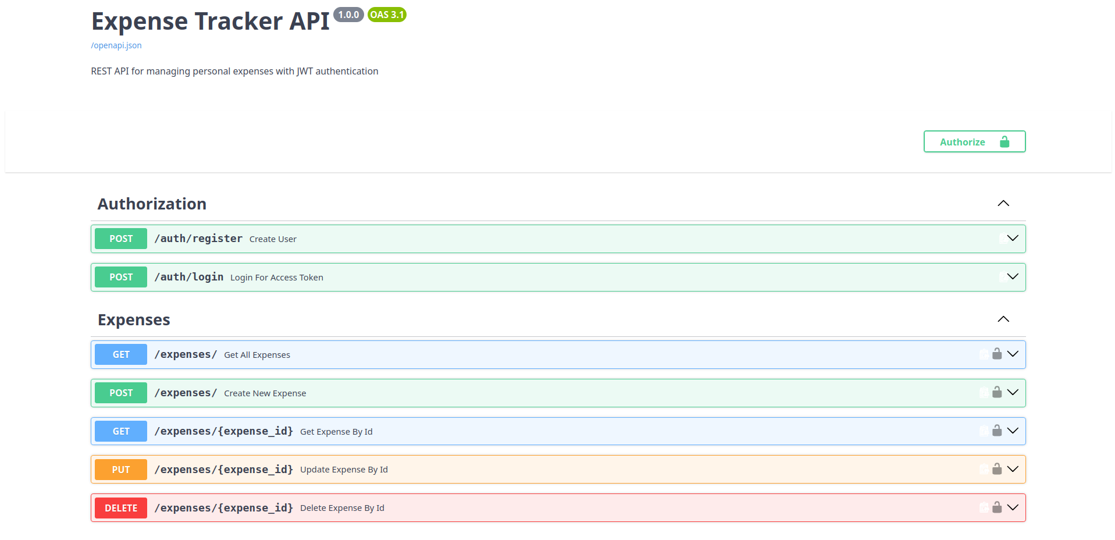Screen dimensions: 1115x540
Task: Click the GET badge for Get Expense By Id
Action: [x=121, y=431]
